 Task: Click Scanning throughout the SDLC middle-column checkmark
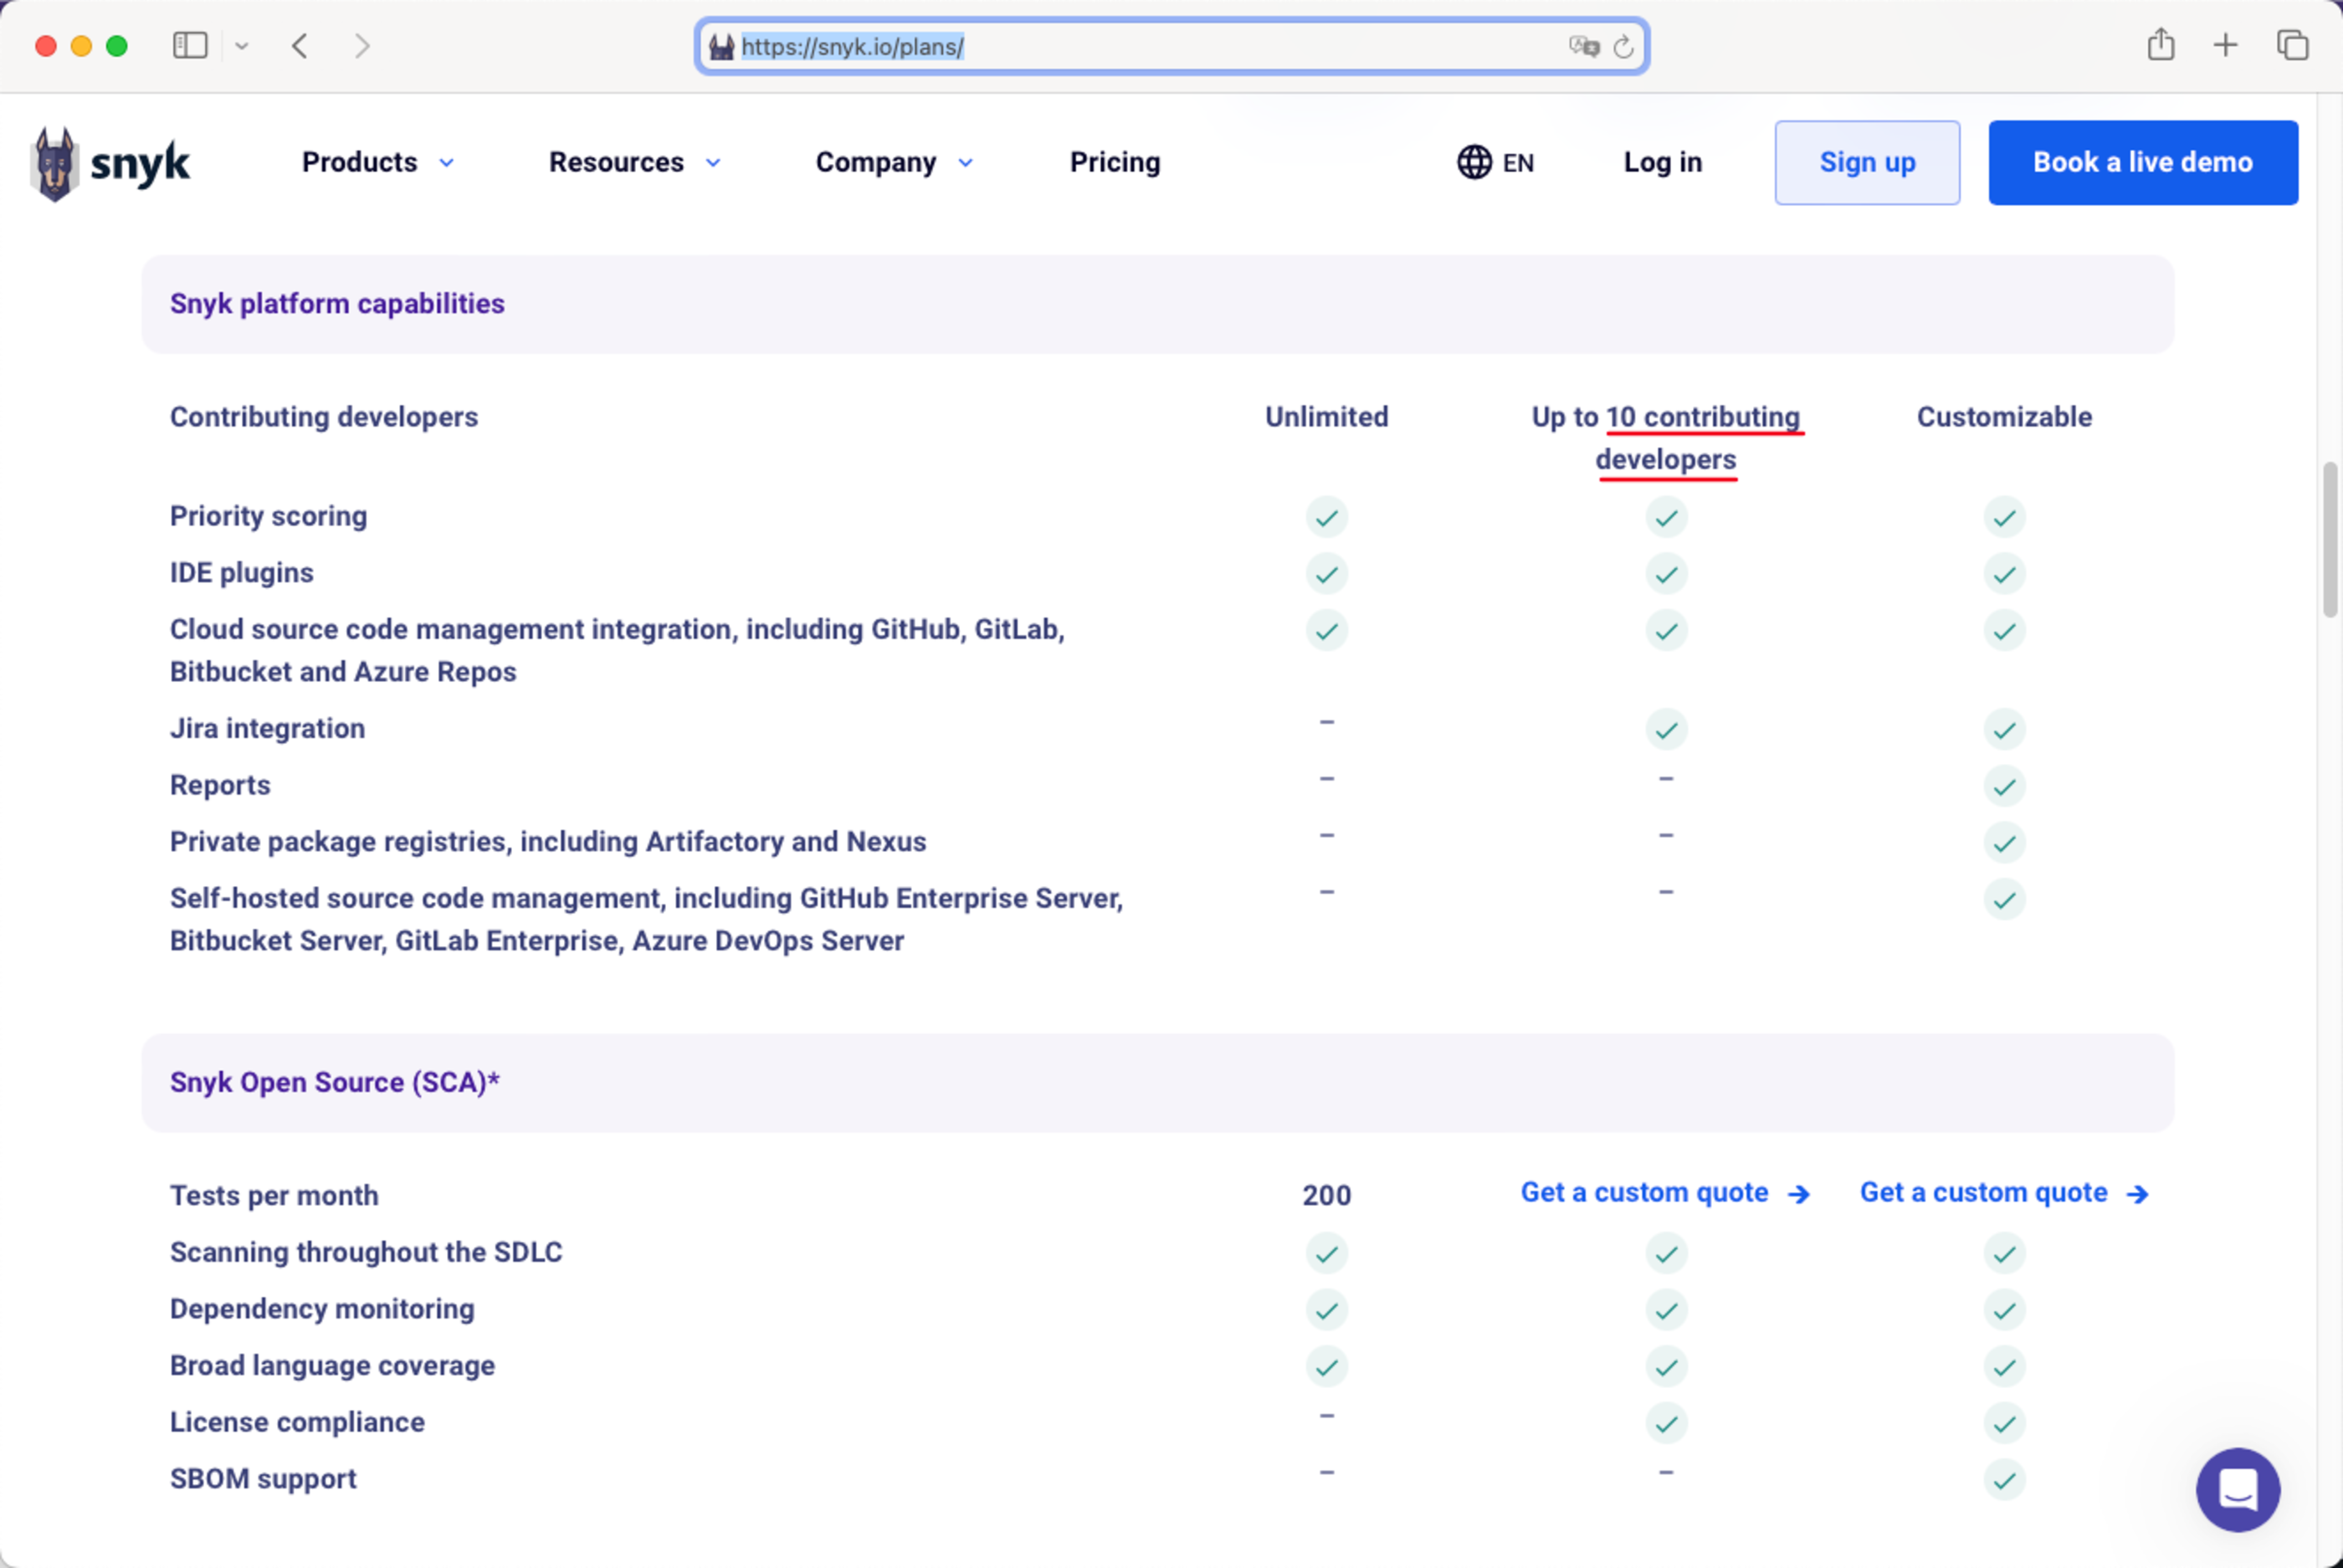click(1667, 1254)
